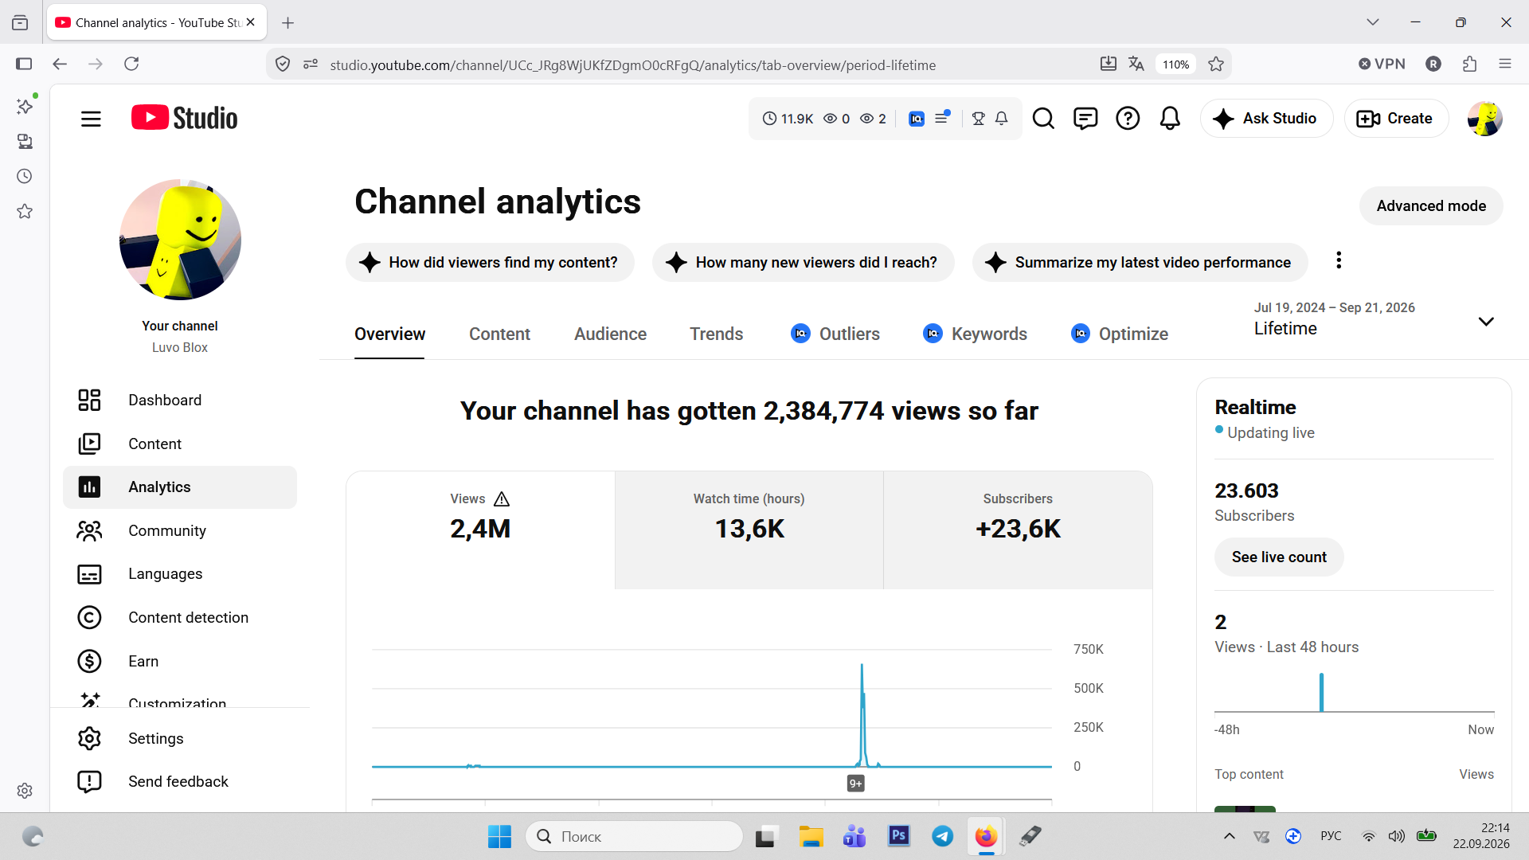Open the comments icon in header
This screenshot has width=1529, height=860.
tap(1085, 119)
